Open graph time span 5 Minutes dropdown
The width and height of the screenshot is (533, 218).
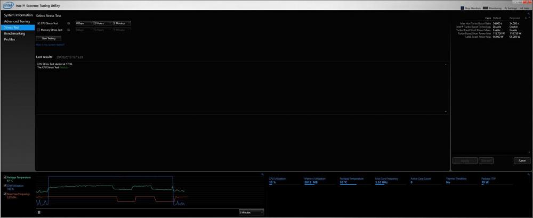click(251, 212)
